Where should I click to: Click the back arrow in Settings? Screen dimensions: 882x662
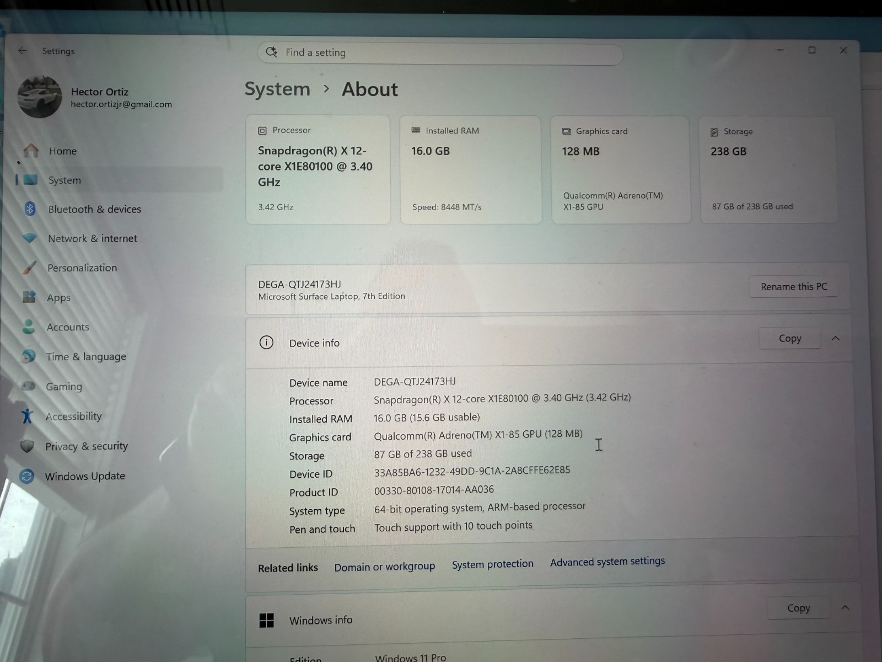[x=23, y=51]
